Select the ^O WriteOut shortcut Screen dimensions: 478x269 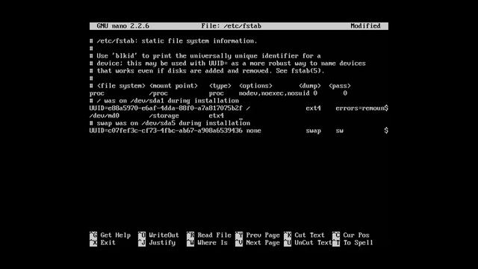158,235
